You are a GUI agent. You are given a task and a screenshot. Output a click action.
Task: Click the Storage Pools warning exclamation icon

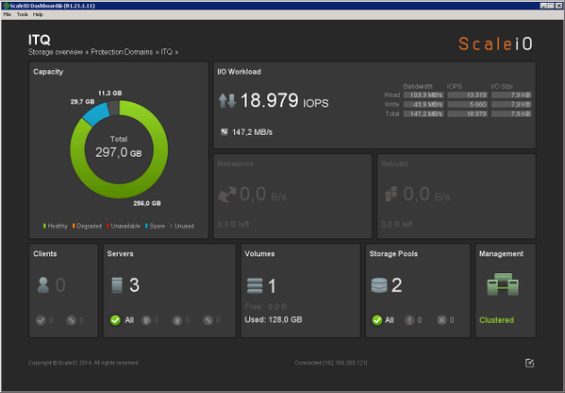tap(409, 320)
